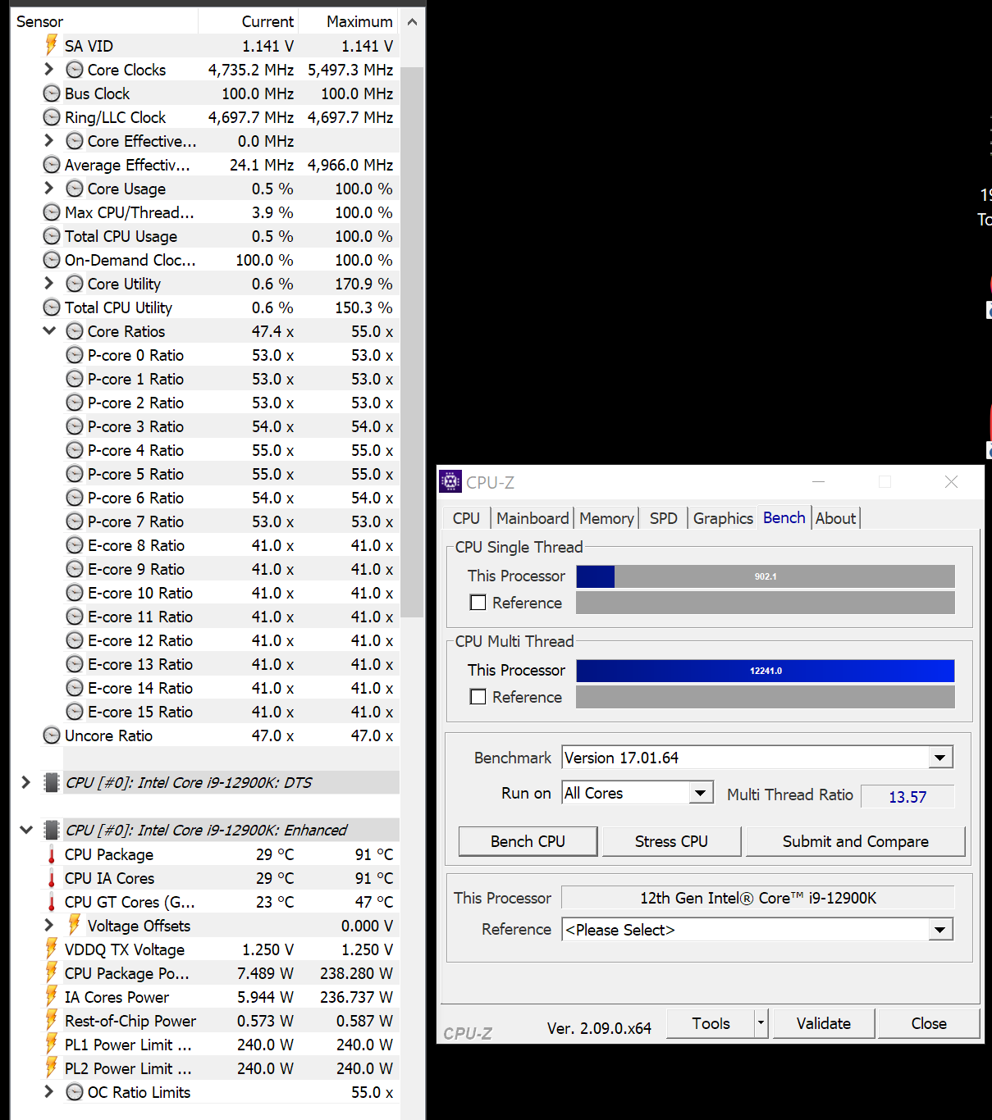
Task: Click the Uncore Ratio sensor icon
Action: click(52, 735)
